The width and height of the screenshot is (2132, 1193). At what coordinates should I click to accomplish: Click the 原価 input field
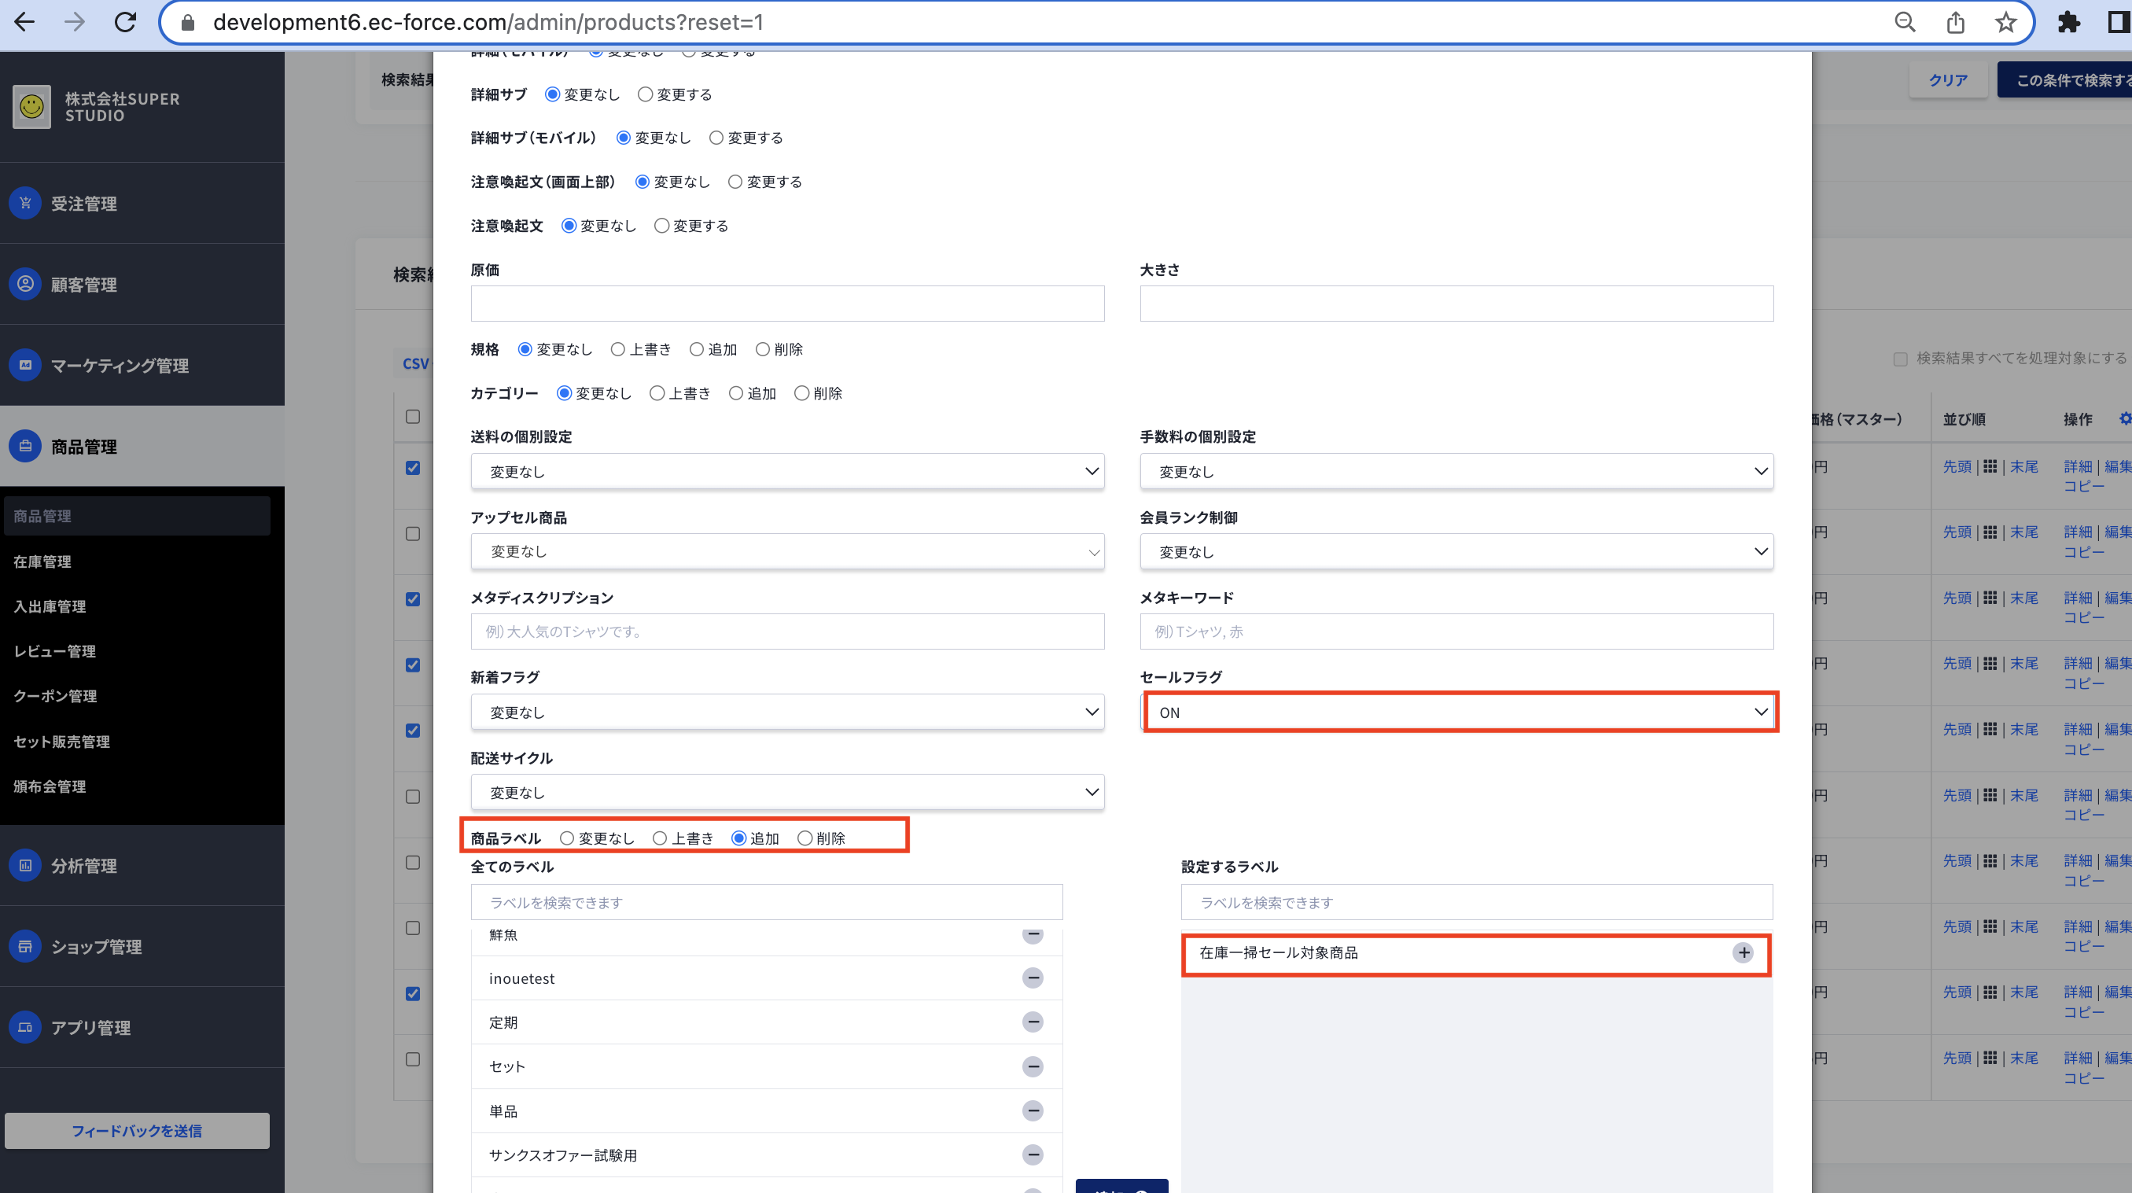787,304
